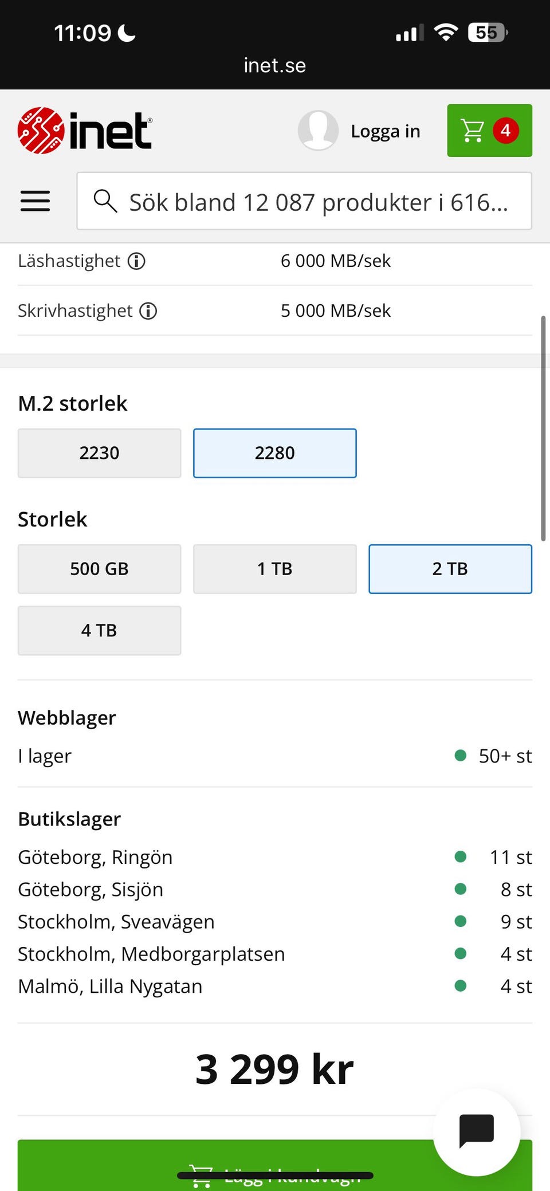Click the Logga in link
Image resolution: width=550 pixels, height=1191 pixels.
[x=385, y=131]
